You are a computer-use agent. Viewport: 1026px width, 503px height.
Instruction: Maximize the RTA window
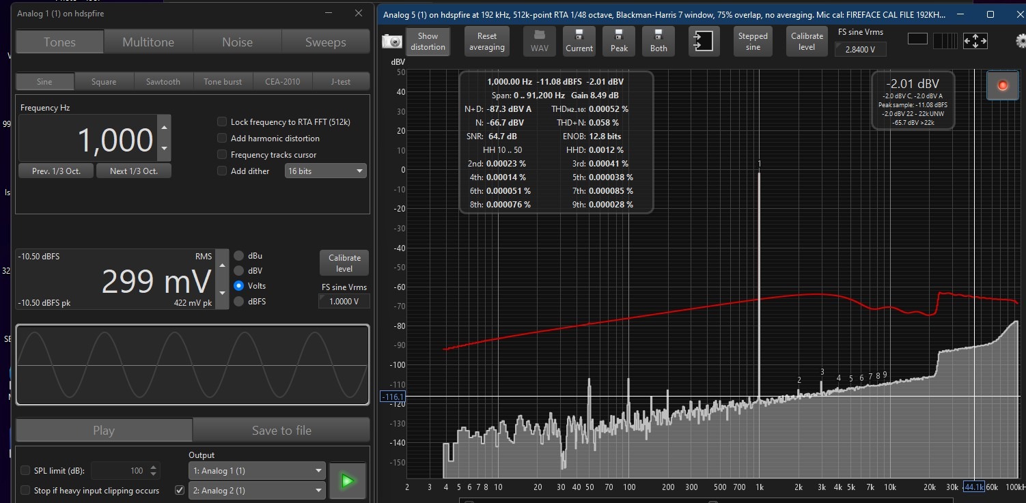click(x=991, y=14)
